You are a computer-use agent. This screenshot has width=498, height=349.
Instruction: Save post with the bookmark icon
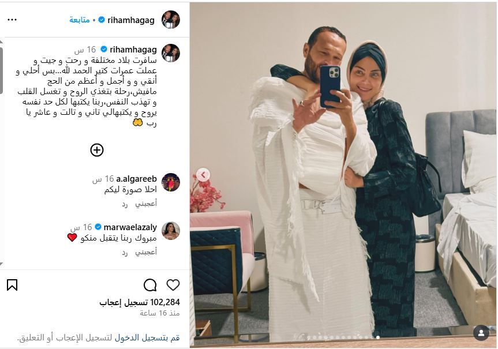pos(12,285)
